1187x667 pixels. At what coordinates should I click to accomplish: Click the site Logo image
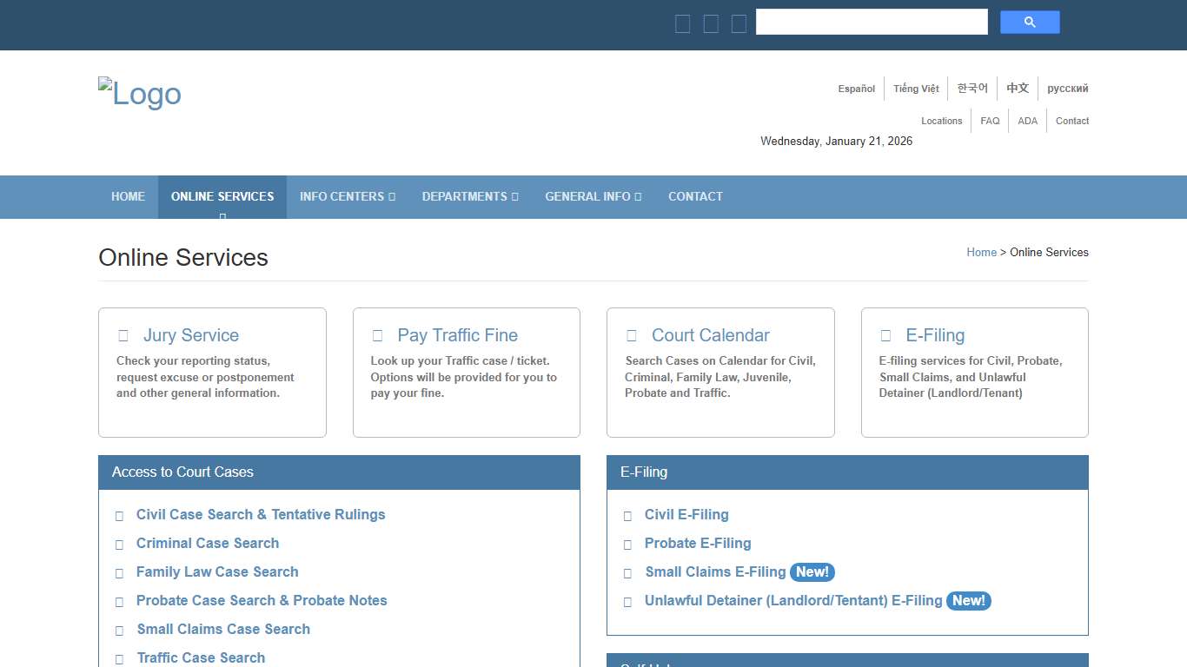pos(139,93)
